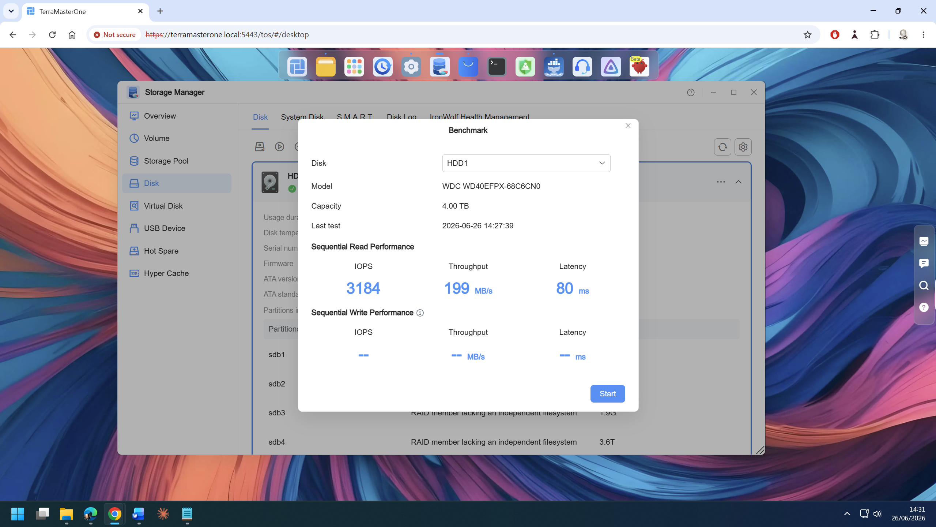Click the monitor icon in the right-edge panel
Image resolution: width=936 pixels, height=527 pixels.
pyautogui.click(x=924, y=241)
